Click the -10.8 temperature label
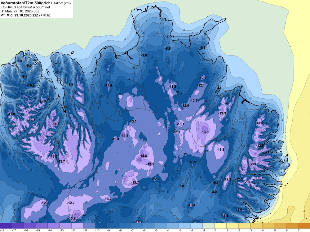Screen dimensions: 310x232 point(31,85)
